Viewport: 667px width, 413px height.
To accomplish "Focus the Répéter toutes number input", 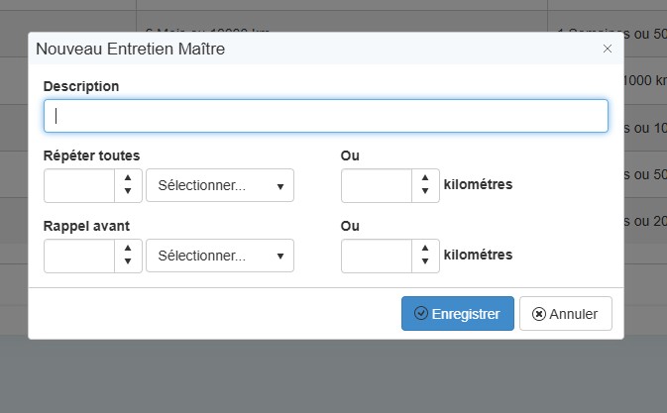I will (x=80, y=186).
